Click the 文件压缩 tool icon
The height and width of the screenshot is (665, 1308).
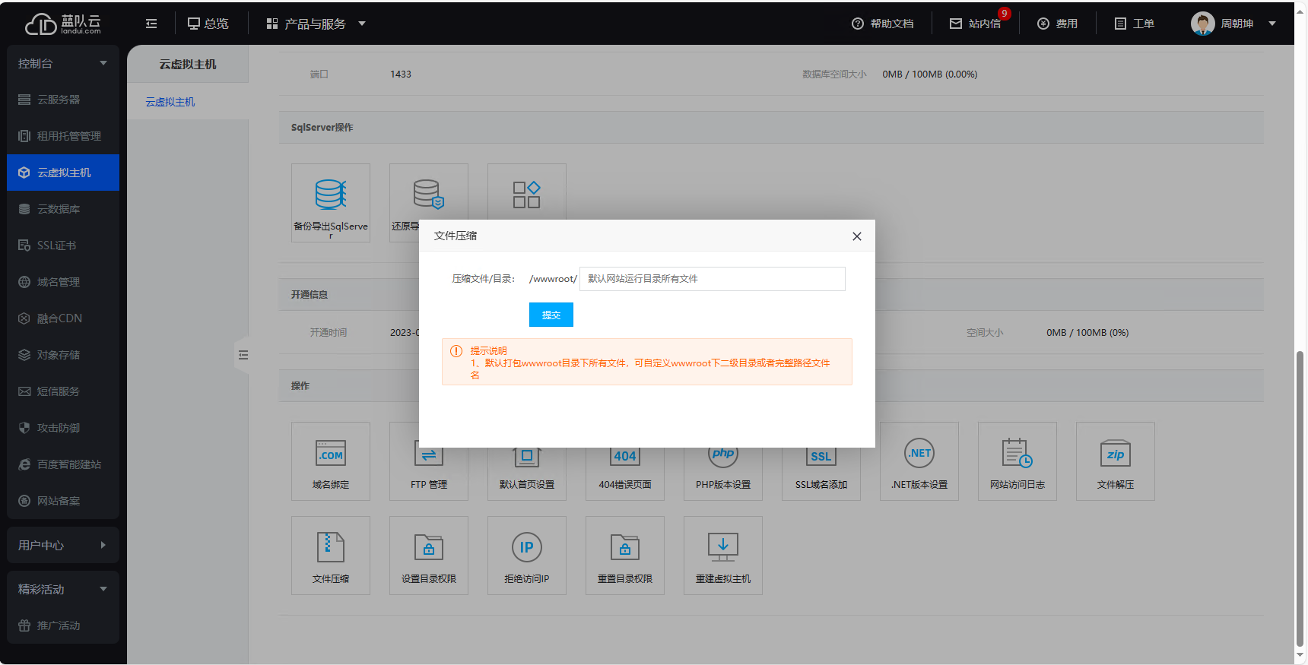pyautogui.click(x=330, y=555)
